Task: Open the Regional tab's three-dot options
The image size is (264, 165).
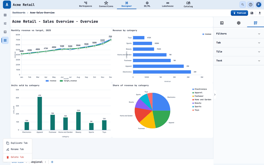Action: pyautogui.click(x=45, y=162)
